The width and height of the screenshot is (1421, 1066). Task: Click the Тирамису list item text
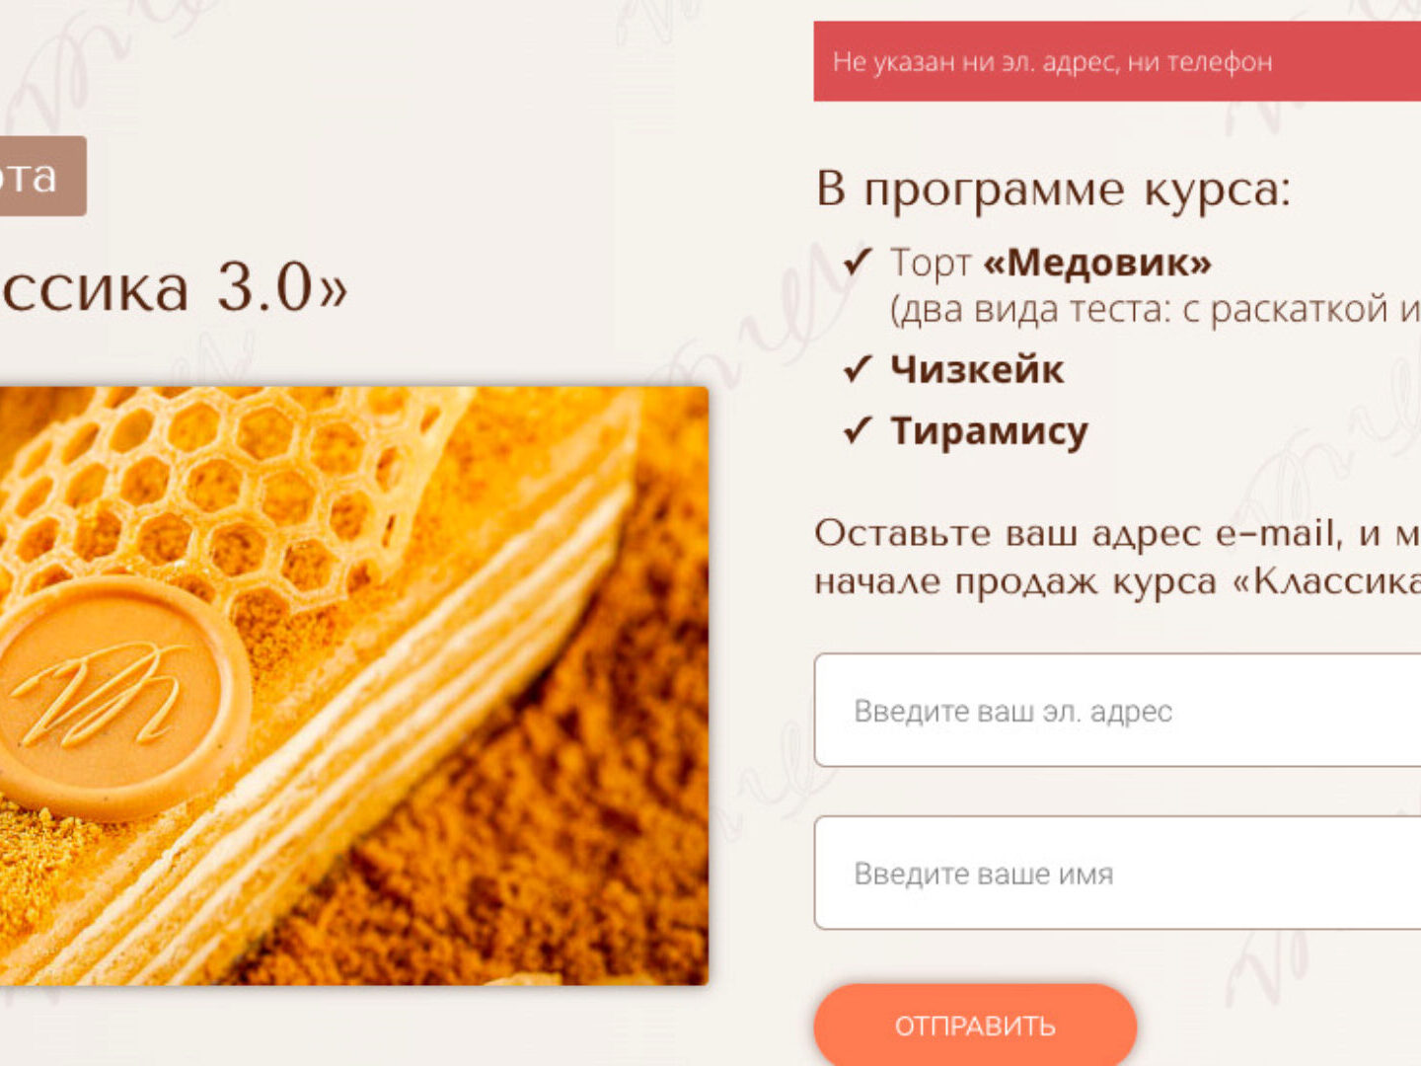[x=990, y=431]
